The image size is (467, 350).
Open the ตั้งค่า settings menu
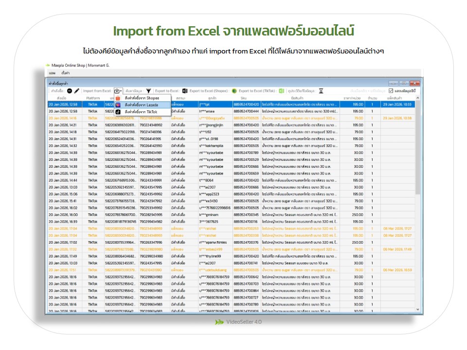pyautogui.click(x=66, y=72)
